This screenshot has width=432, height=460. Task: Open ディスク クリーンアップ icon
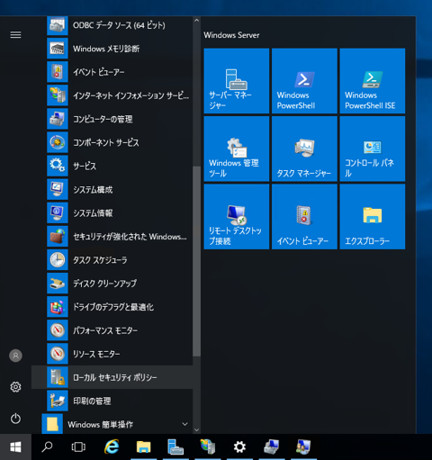pyautogui.click(x=58, y=284)
